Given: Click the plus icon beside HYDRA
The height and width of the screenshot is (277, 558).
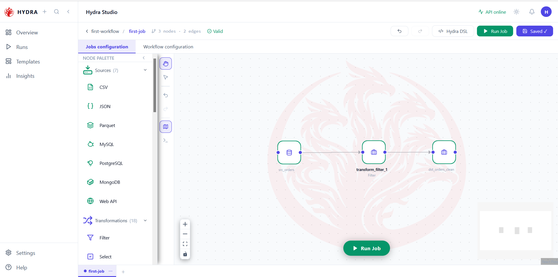Looking at the screenshot, I should click(x=45, y=12).
